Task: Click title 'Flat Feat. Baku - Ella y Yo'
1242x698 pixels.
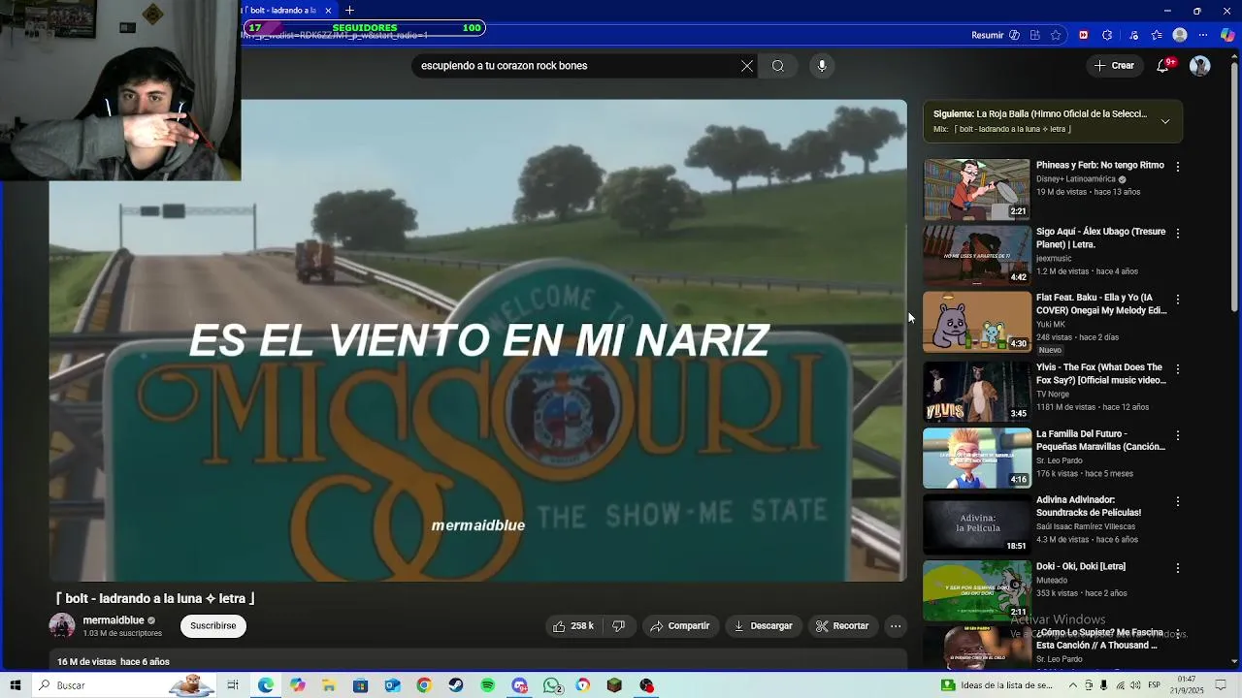Action: 1101,304
